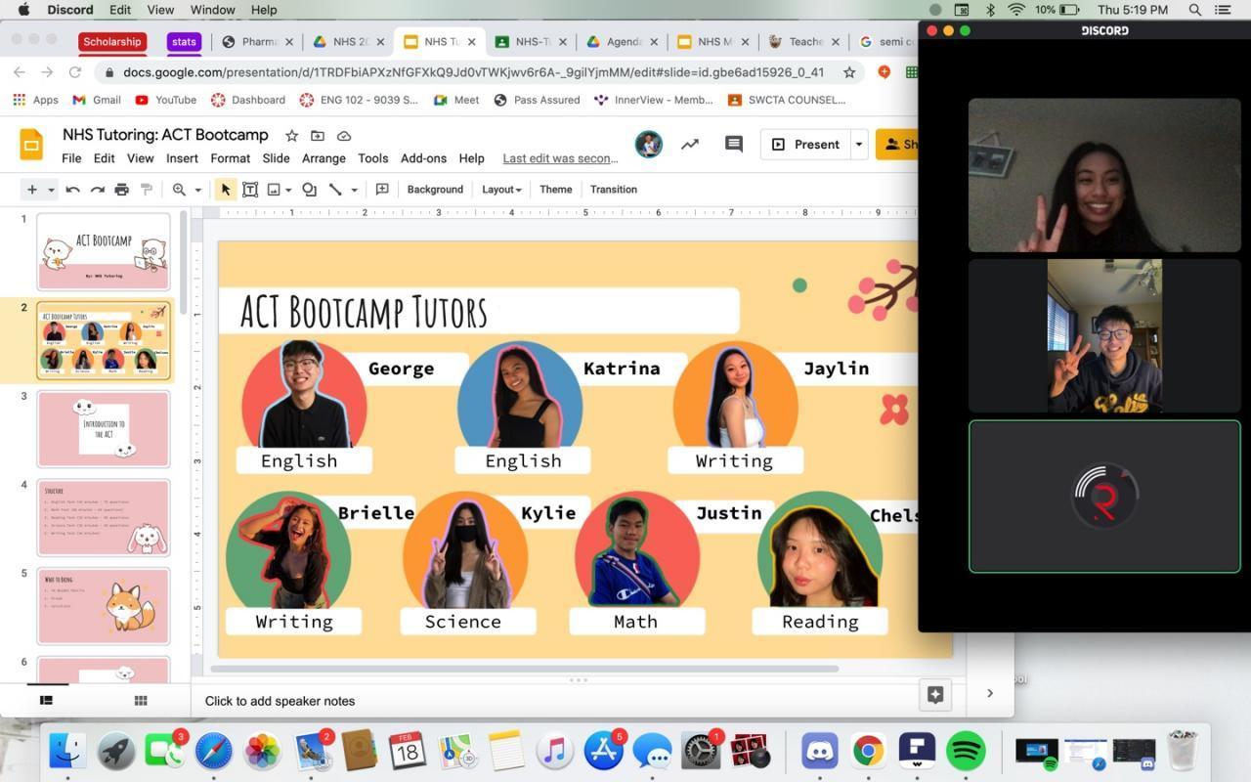Image resolution: width=1251 pixels, height=782 pixels.
Task: Star the NHS Tutoring presentation
Action: pos(291,136)
